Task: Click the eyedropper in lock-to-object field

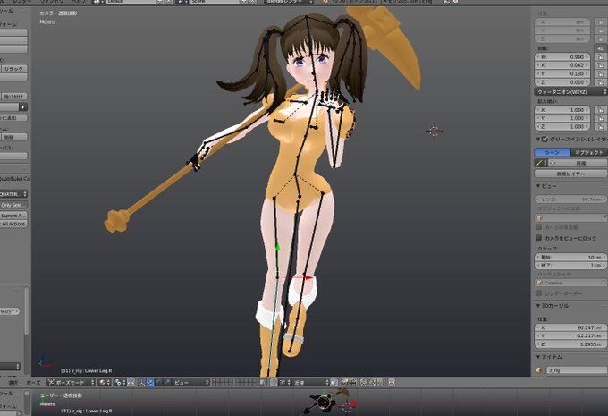Action: coord(604,217)
